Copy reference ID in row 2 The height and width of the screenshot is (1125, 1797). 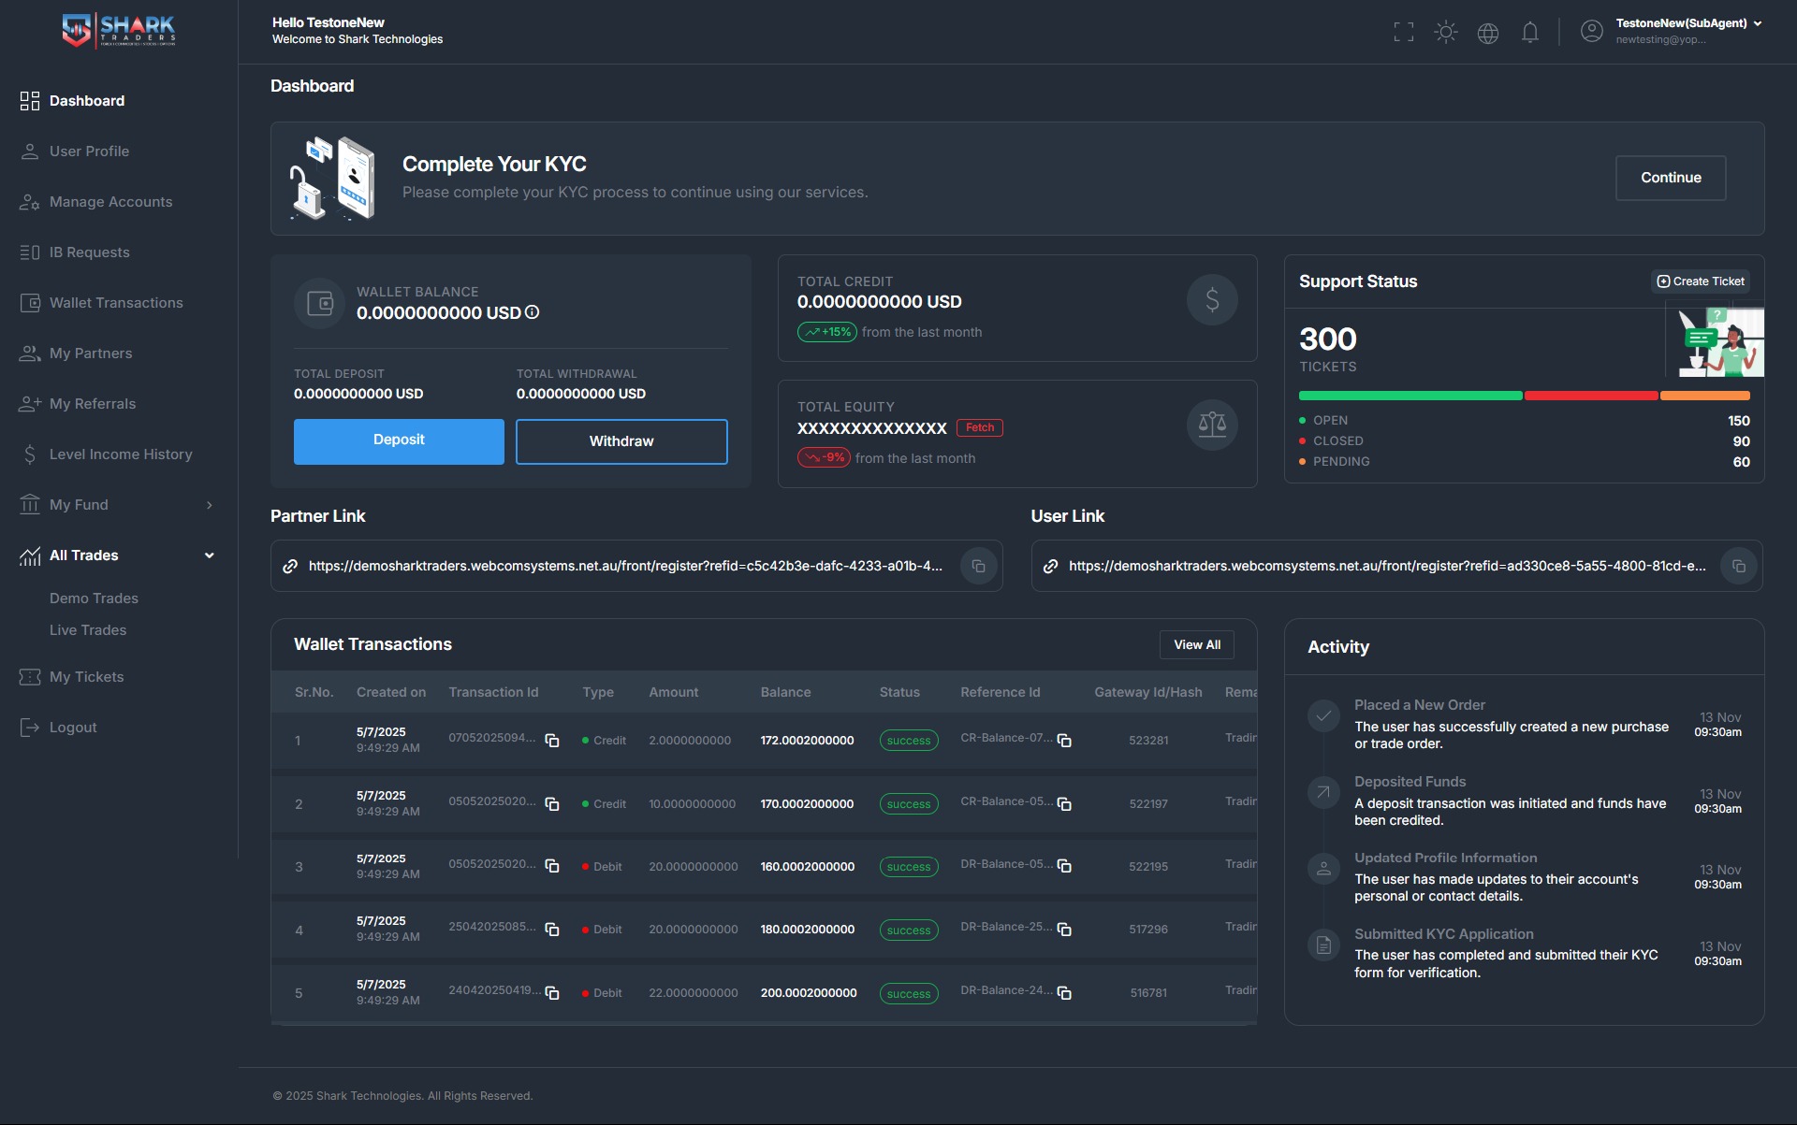click(1064, 804)
